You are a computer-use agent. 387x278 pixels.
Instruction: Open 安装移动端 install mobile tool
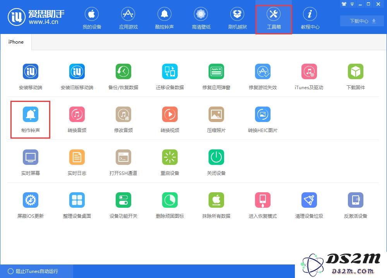(x=31, y=76)
